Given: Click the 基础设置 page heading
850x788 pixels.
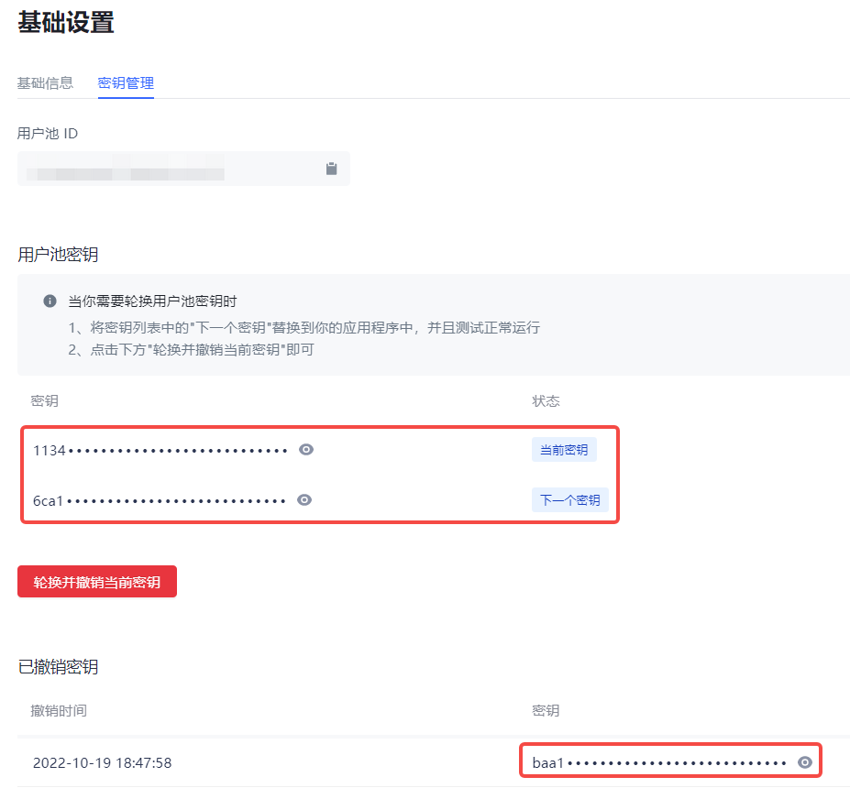Looking at the screenshot, I should pos(66,22).
